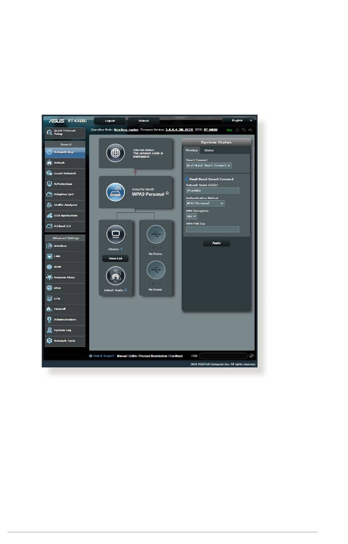Click the AiMesh Node icon
This screenshot has width=348, height=544.
click(x=116, y=276)
